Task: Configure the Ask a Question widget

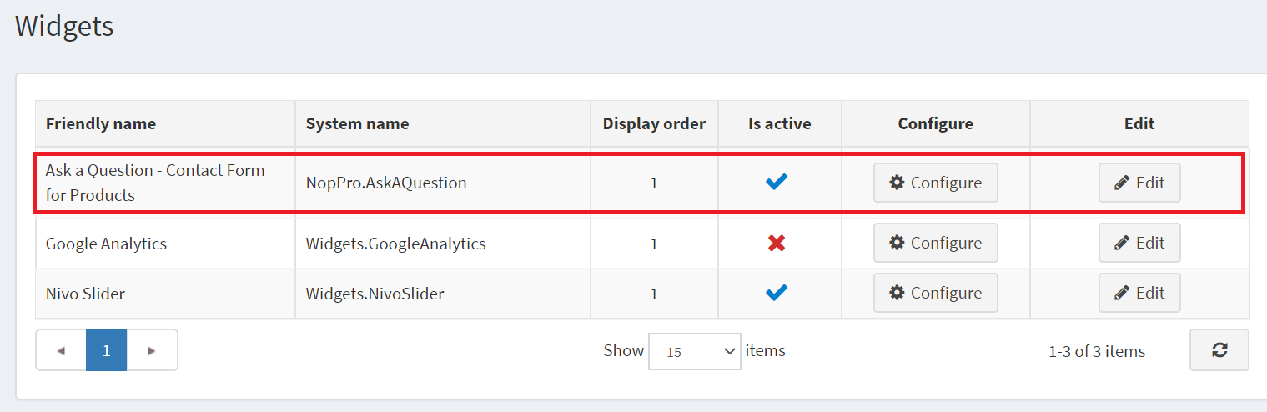Action: pos(935,183)
